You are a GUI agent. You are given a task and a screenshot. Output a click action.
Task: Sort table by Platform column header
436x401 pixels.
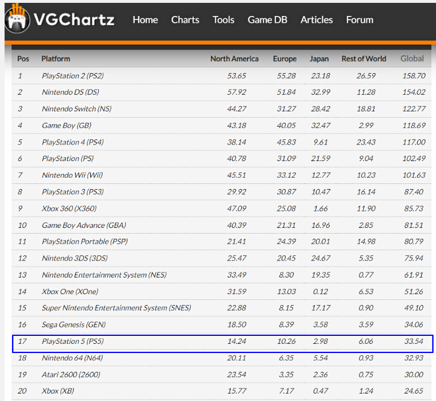55,59
